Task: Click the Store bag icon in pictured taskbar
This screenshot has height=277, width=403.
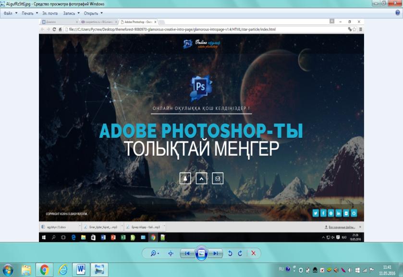Action: (93, 238)
